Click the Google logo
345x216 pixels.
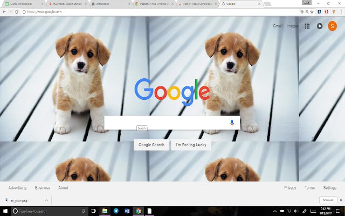click(172, 92)
